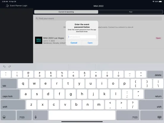
Task: Tap the semicolon colon key
Action: (127, 94)
